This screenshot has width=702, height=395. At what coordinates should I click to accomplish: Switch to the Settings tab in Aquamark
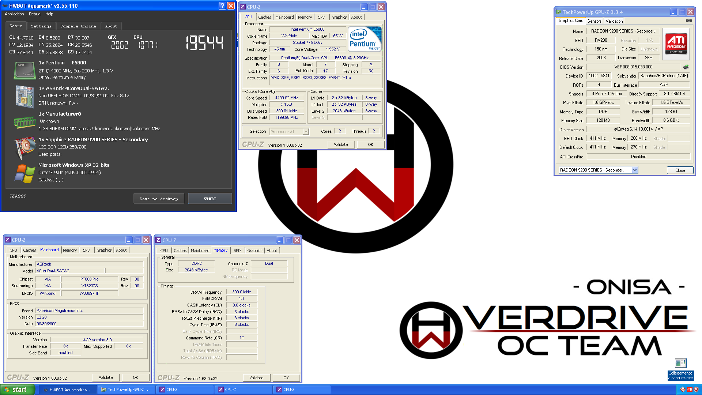tap(41, 26)
